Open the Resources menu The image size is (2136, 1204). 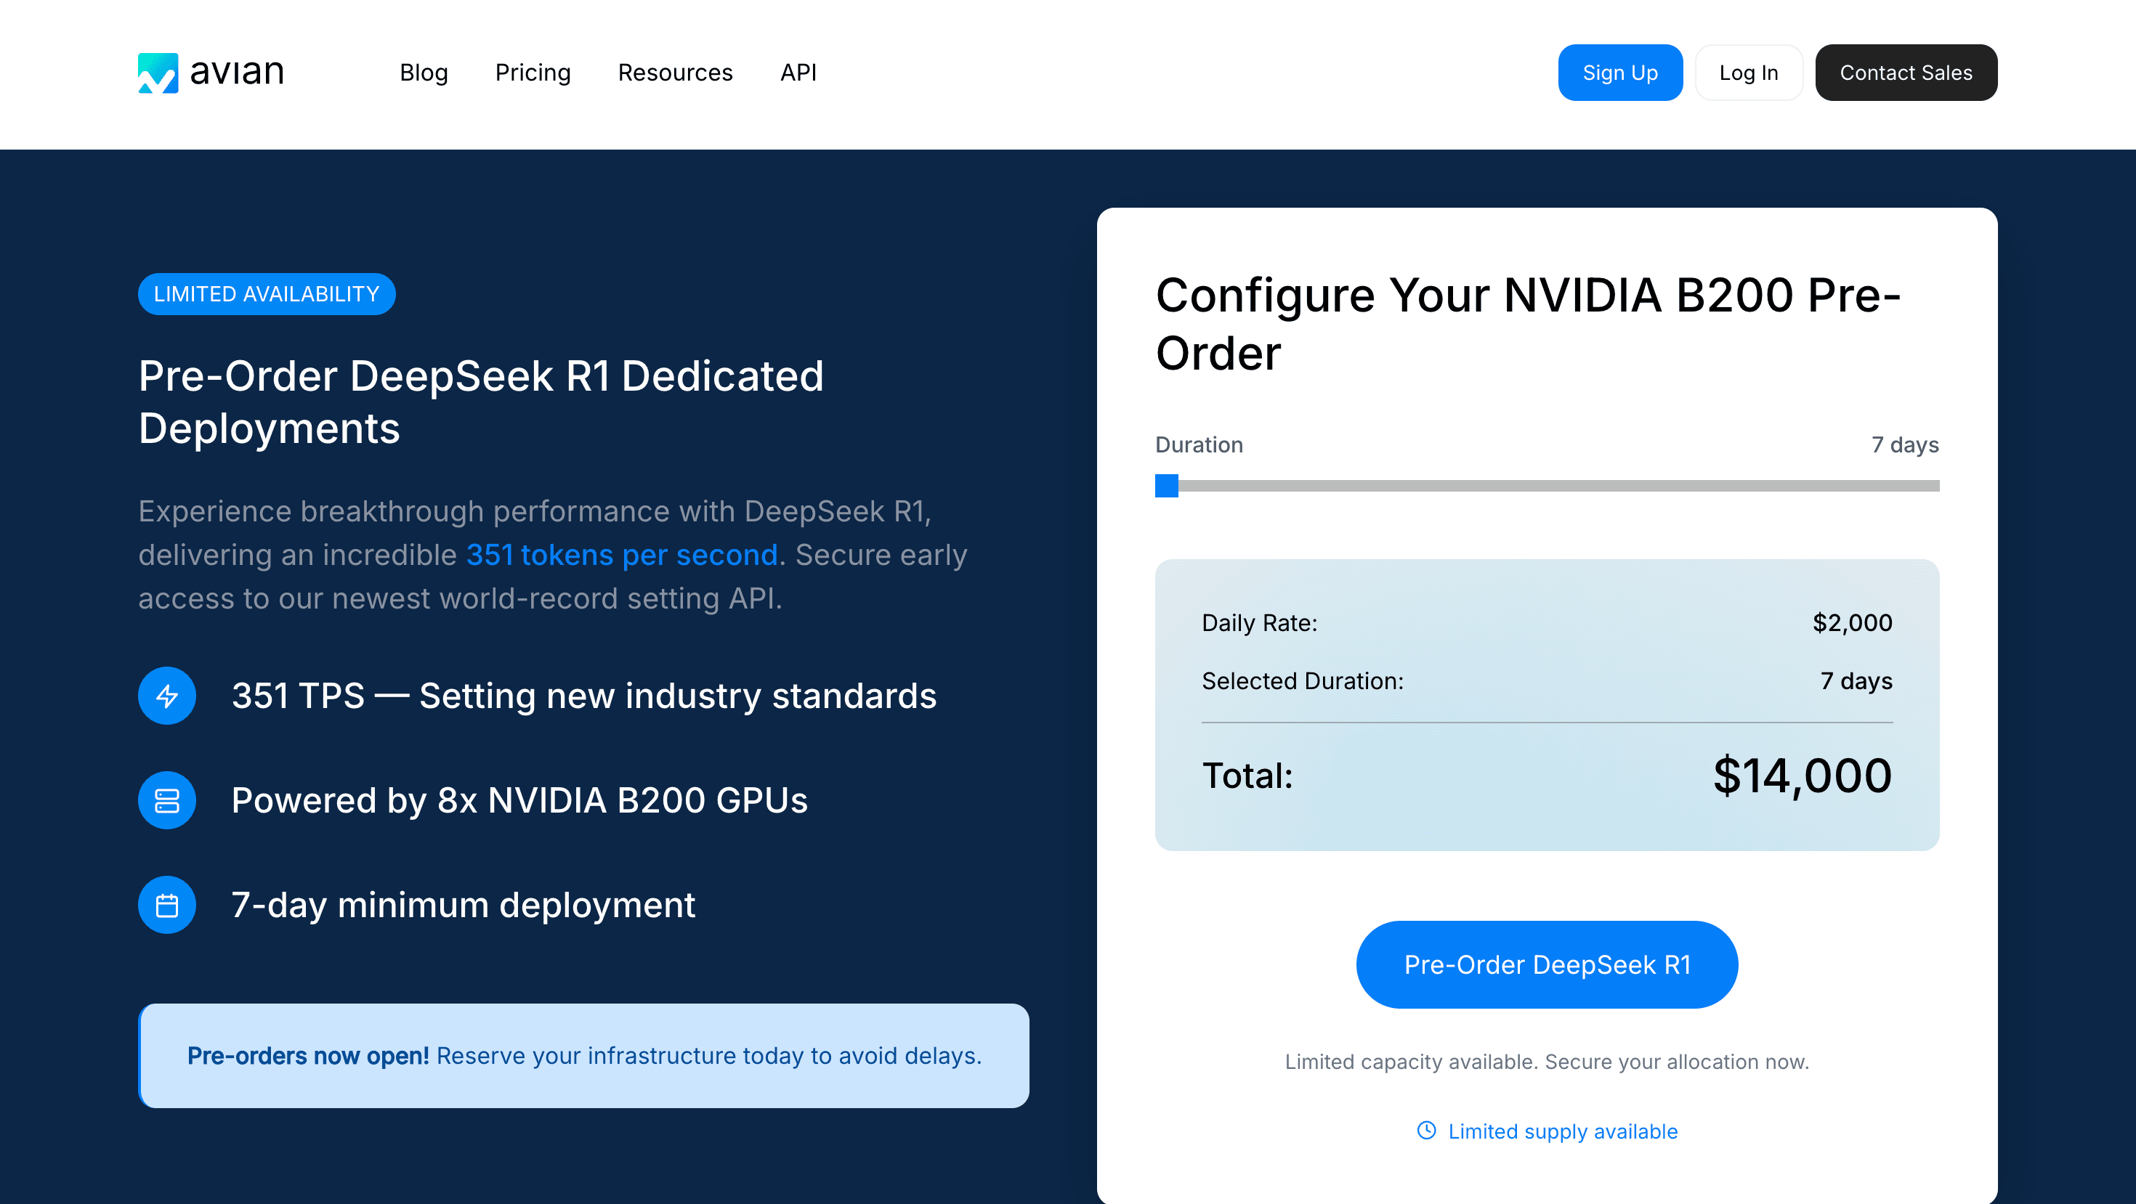[675, 73]
